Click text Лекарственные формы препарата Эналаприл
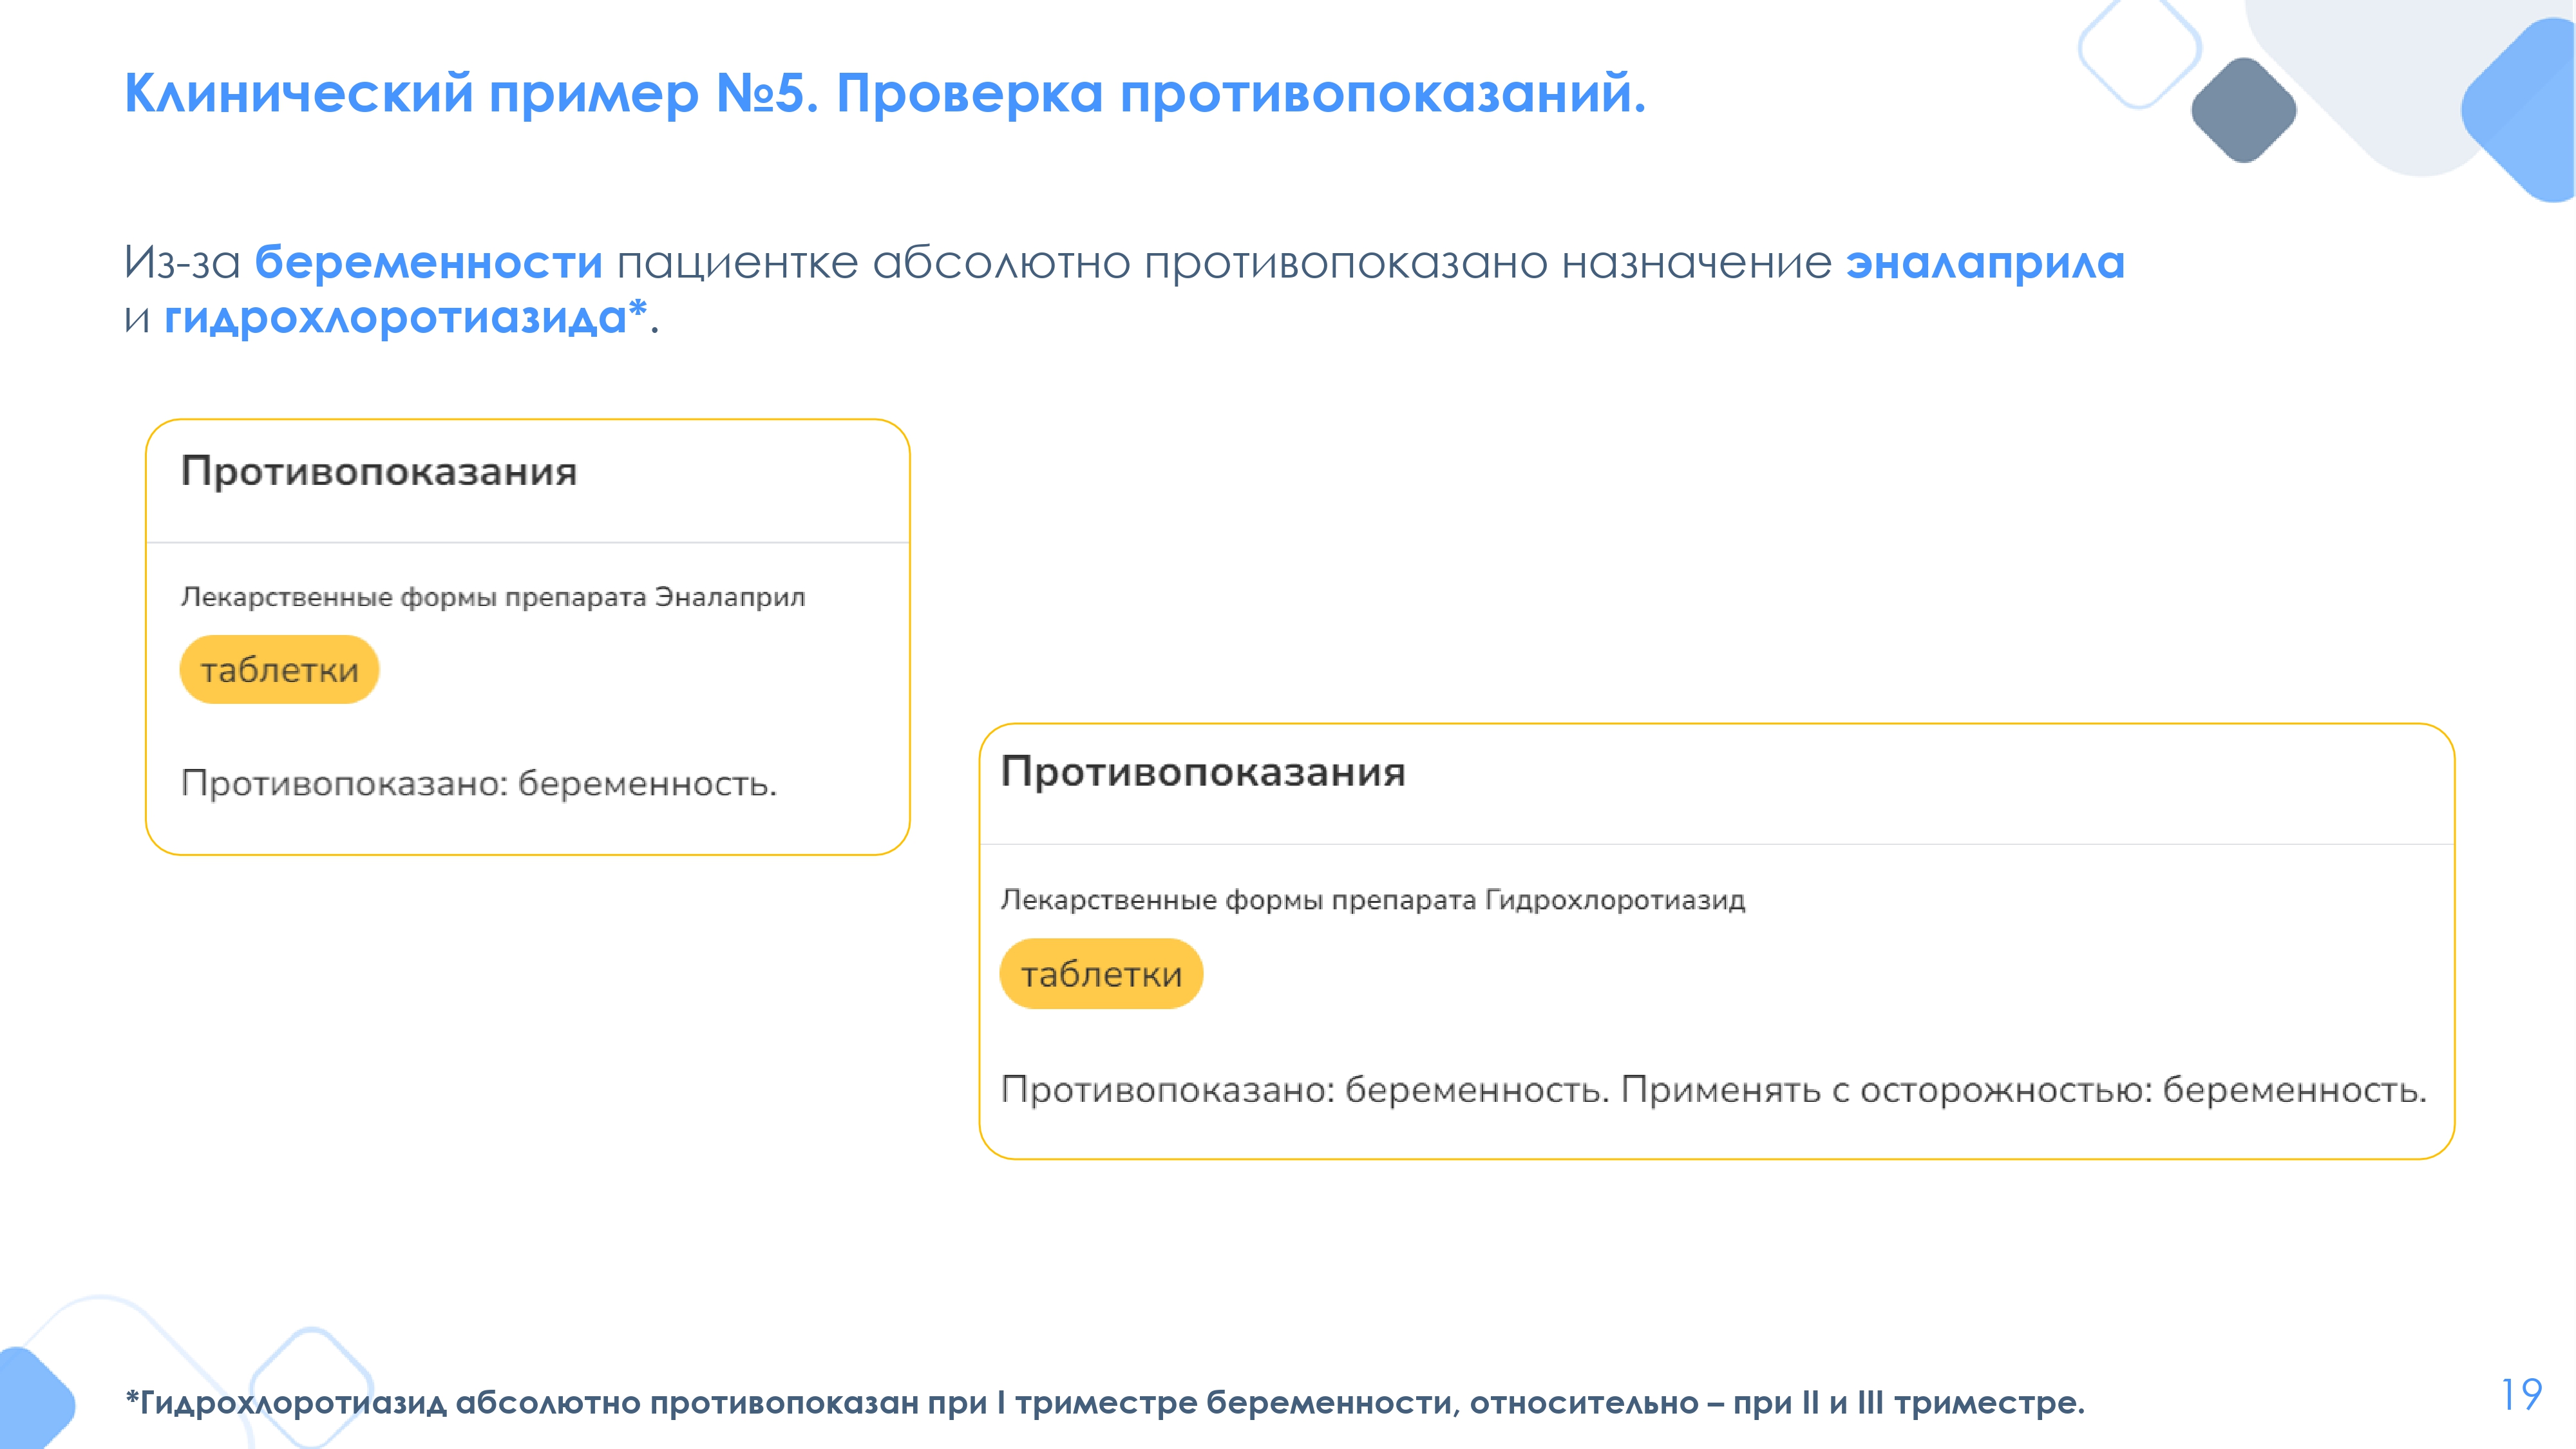The height and width of the screenshot is (1449, 2576). pos(493,597)
